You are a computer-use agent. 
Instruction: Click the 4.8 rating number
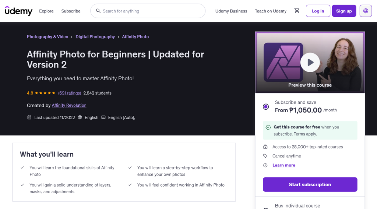[30, 93]
